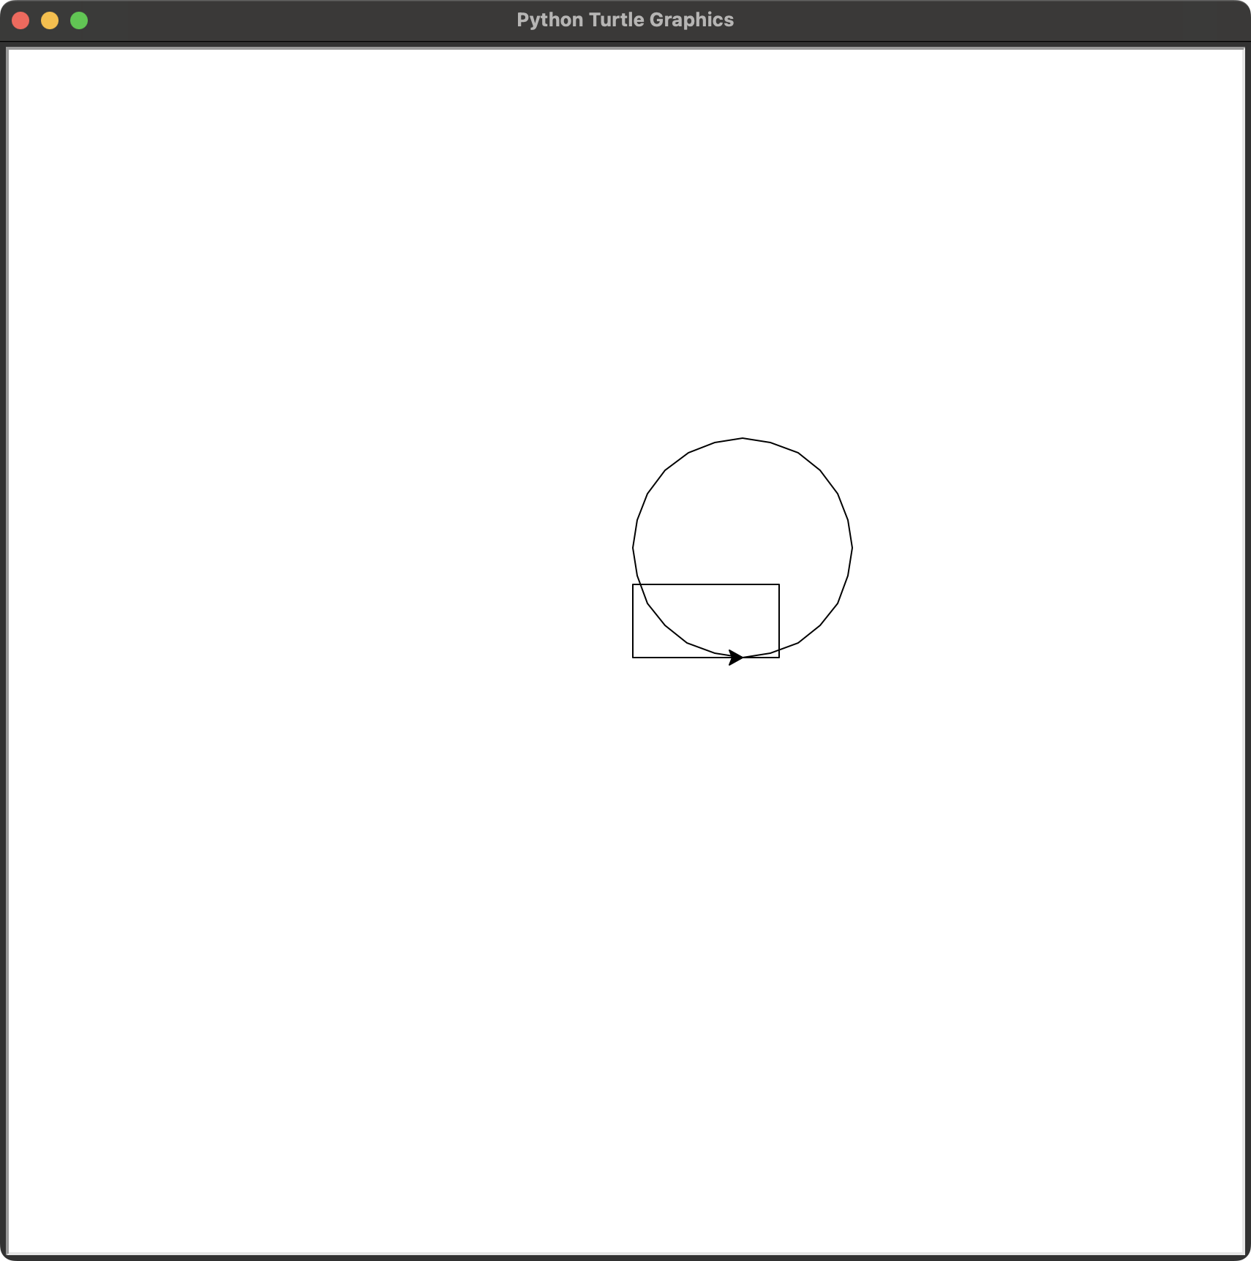
Task: Click where the circle crosses rectangle's top edge
Action: [641, 584]
